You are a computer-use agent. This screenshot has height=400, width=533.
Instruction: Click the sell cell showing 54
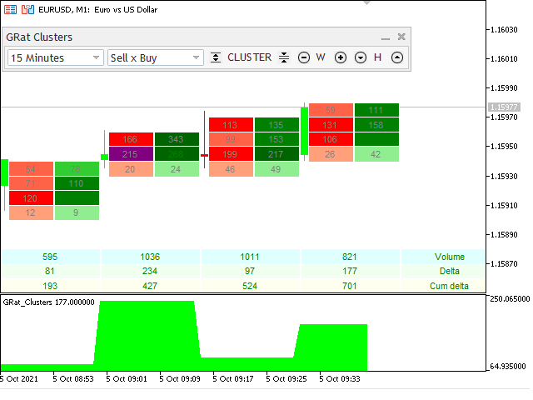pos(31,169)
